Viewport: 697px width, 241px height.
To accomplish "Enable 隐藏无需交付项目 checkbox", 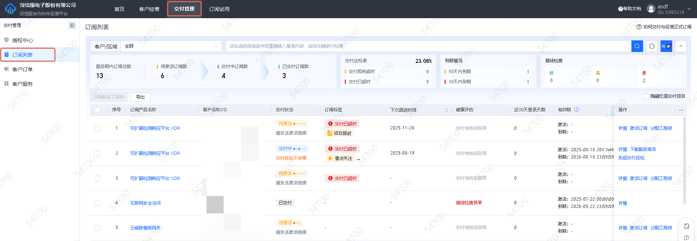I will click(x=646, y=96).
